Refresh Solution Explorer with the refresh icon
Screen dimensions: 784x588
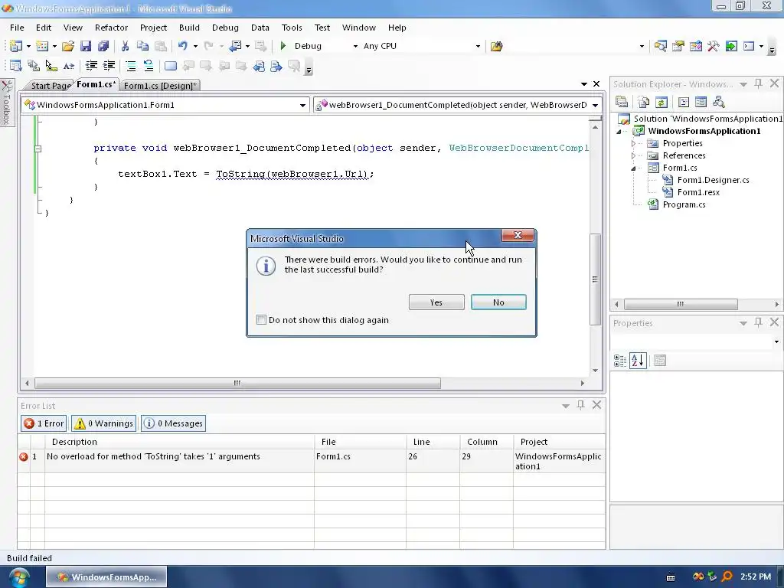(661, 102)
